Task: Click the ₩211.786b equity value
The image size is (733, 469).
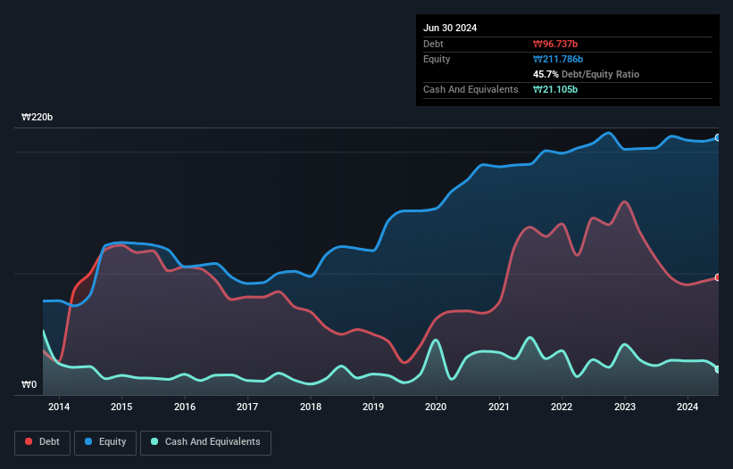Action: [558, 59]
